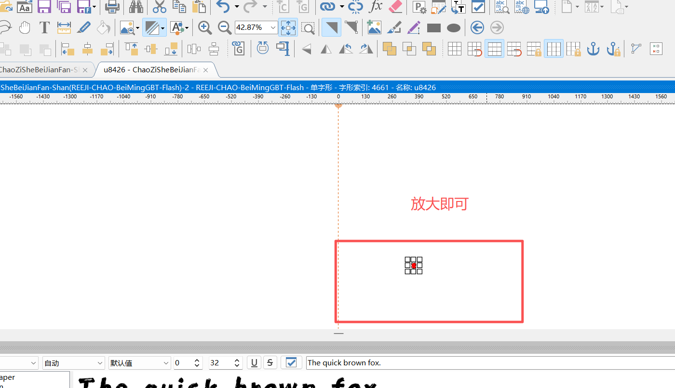Click the Import image icon

[375, 27]
